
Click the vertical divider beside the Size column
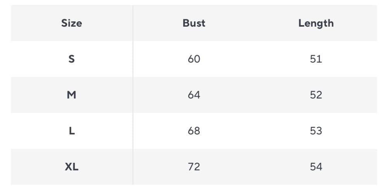coord(133,95)
